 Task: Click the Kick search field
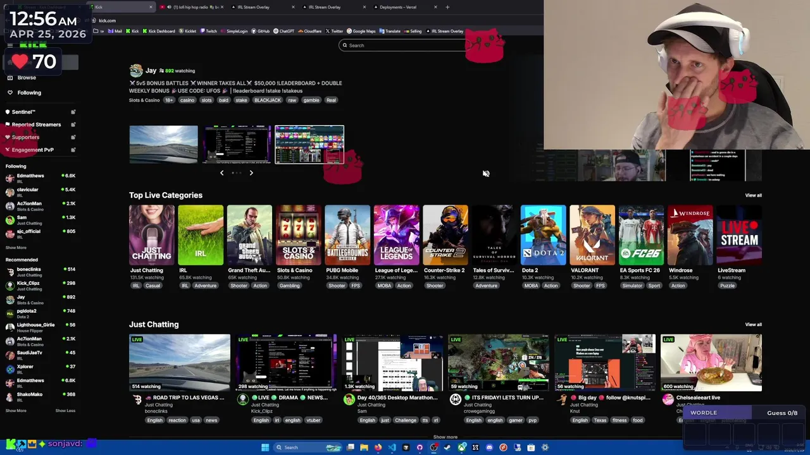tap(405, 45)
